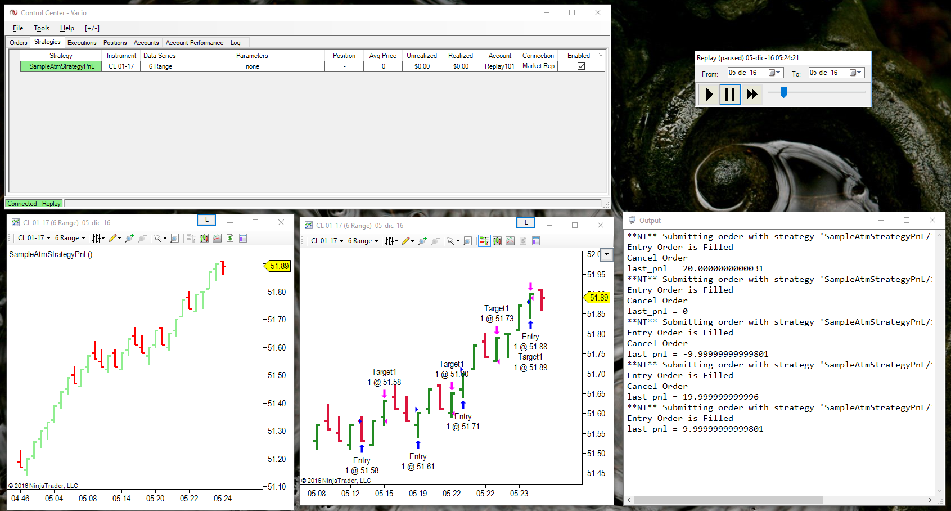
Task: Open drawing tools pencil in left chart
Action: [x=115, y=238]
